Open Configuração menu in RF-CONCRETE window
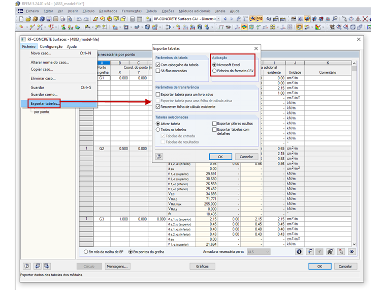 tap(51, 46)
